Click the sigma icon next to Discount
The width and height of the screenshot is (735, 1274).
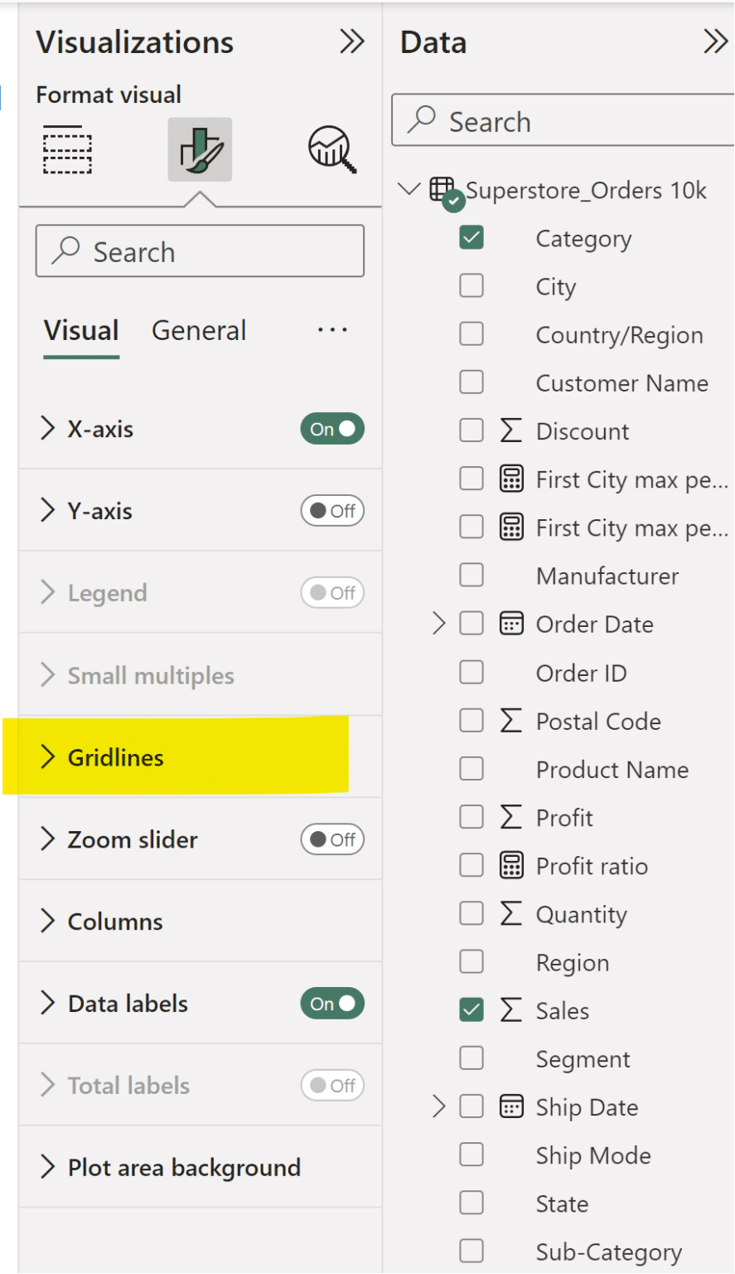click(x=511, y=430)
